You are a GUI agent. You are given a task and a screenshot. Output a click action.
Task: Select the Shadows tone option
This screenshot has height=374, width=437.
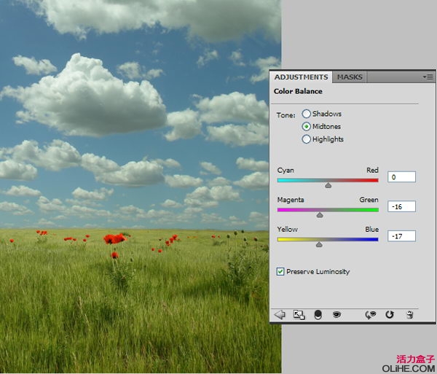306,114
